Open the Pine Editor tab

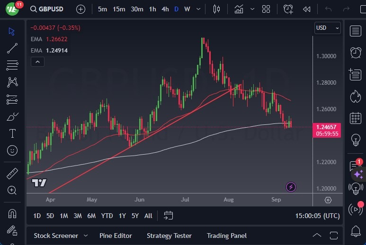coord(116,236)
